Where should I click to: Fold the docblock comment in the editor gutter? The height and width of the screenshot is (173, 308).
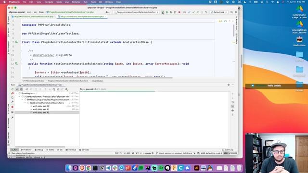pos(21,51)
